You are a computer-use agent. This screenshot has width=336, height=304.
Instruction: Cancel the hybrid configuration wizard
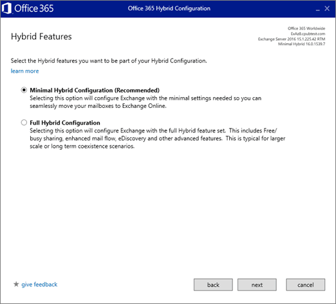coord(306,285)
